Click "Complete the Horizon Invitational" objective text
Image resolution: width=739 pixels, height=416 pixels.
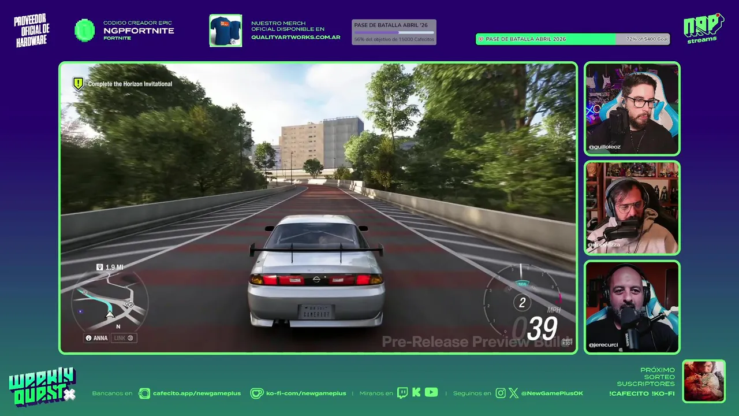[130, 84]
